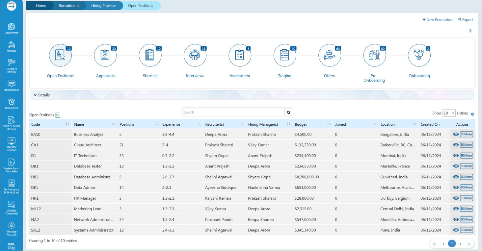Select the Interviews stage icon
482x251 pixels.
tap(195, 55)
